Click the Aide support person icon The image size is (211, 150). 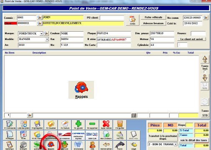(x=92, y=145)
